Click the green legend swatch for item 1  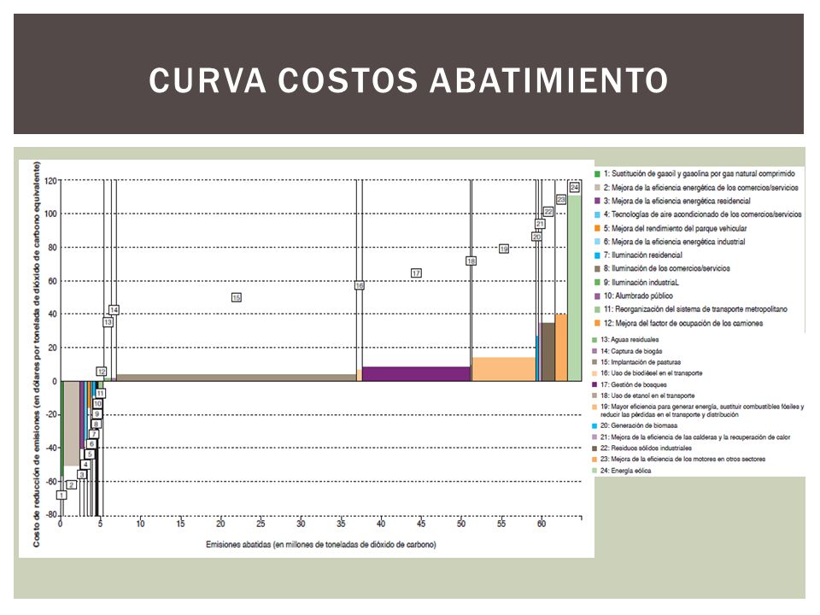pos(597,173)
